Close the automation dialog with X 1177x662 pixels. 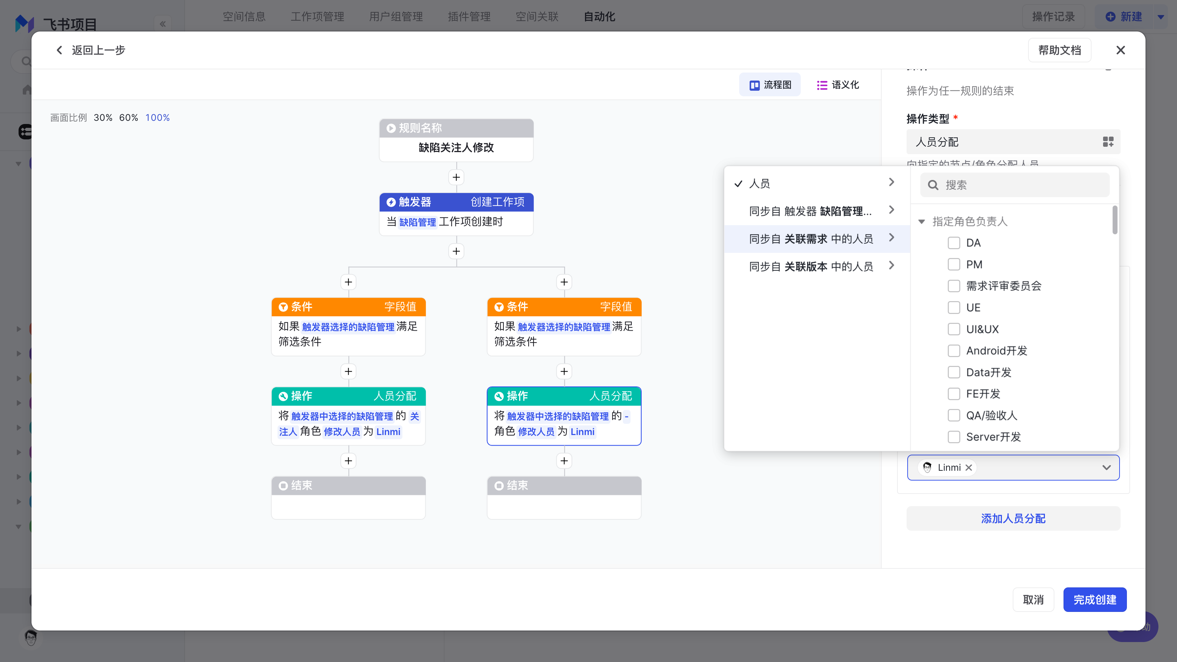tap(1120, 50)
